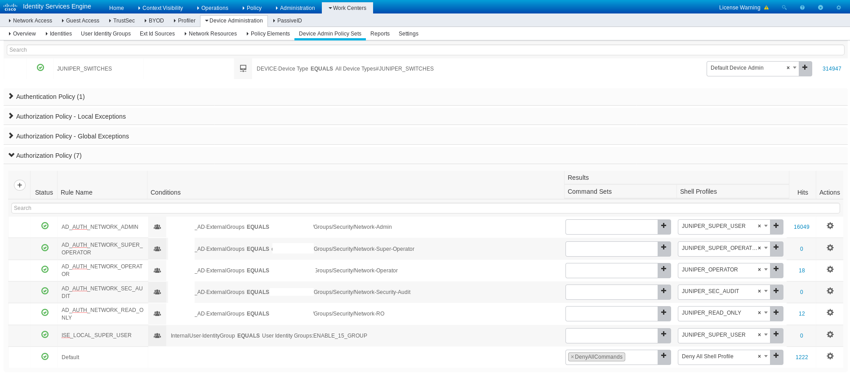
Task: Toggle status of Default rule
Action: tap(45, 356)
